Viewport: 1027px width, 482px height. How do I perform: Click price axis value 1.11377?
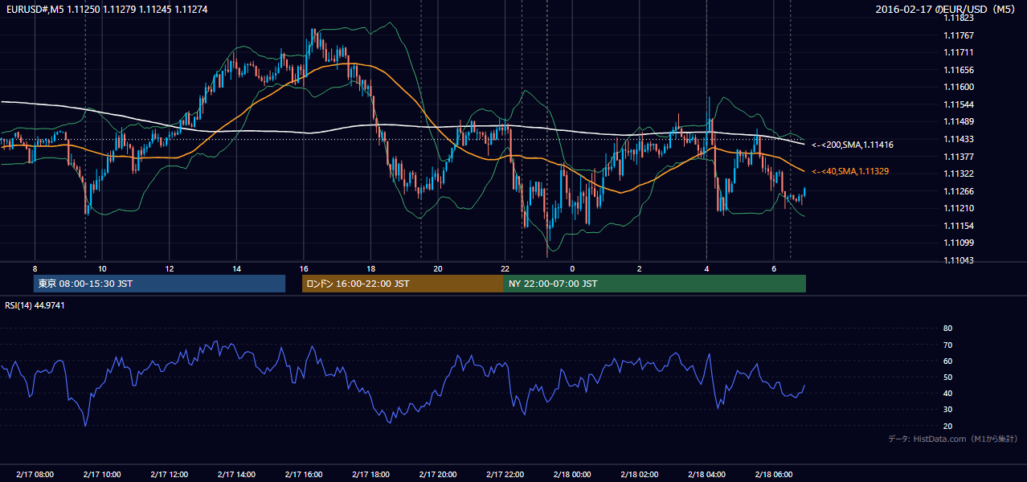point(959,157)
